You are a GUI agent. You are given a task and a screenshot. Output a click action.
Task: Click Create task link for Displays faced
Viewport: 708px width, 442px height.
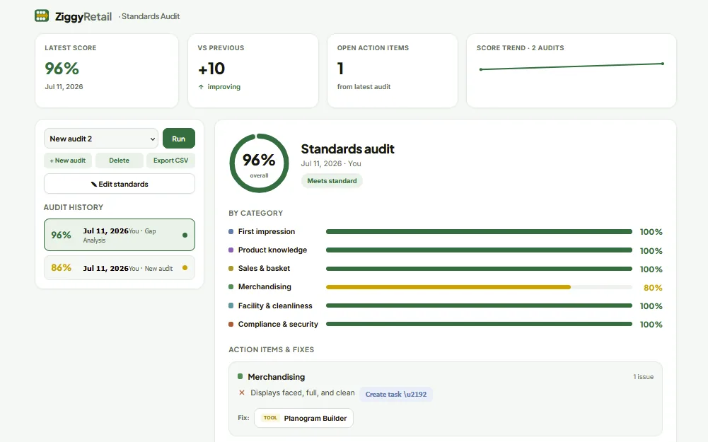coord(396,394)
